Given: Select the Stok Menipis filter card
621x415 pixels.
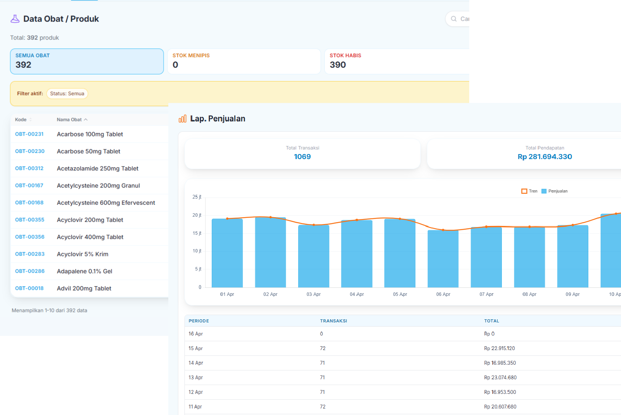Looking at the screenshot, I should tap(244, 61).
